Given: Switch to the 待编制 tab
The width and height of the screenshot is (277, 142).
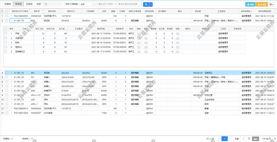Looking at the screenshot, I should coord(8,4).
